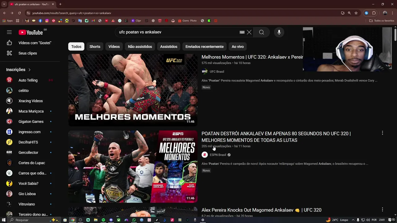Image resolution: width=397 pixels, height=223 pixels.
Task: Open WhatsApp from the taskbar
Action: 134,220
